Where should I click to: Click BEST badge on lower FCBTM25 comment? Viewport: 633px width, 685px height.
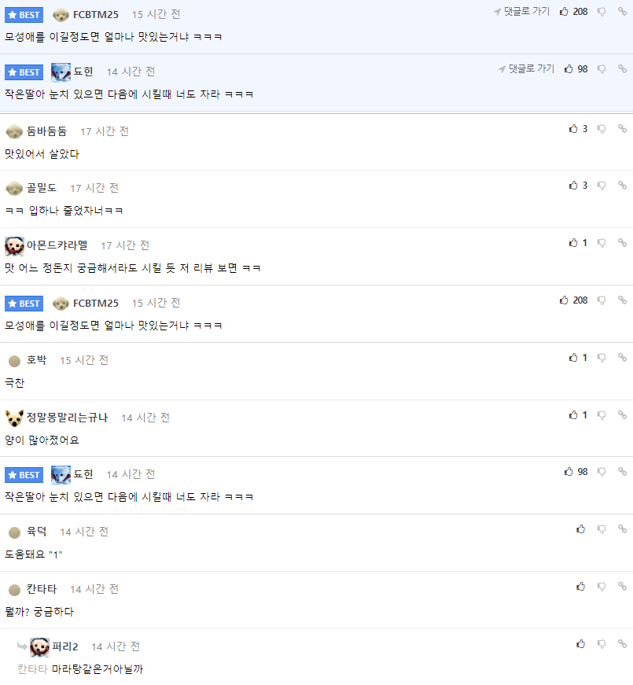coord(24,304)
